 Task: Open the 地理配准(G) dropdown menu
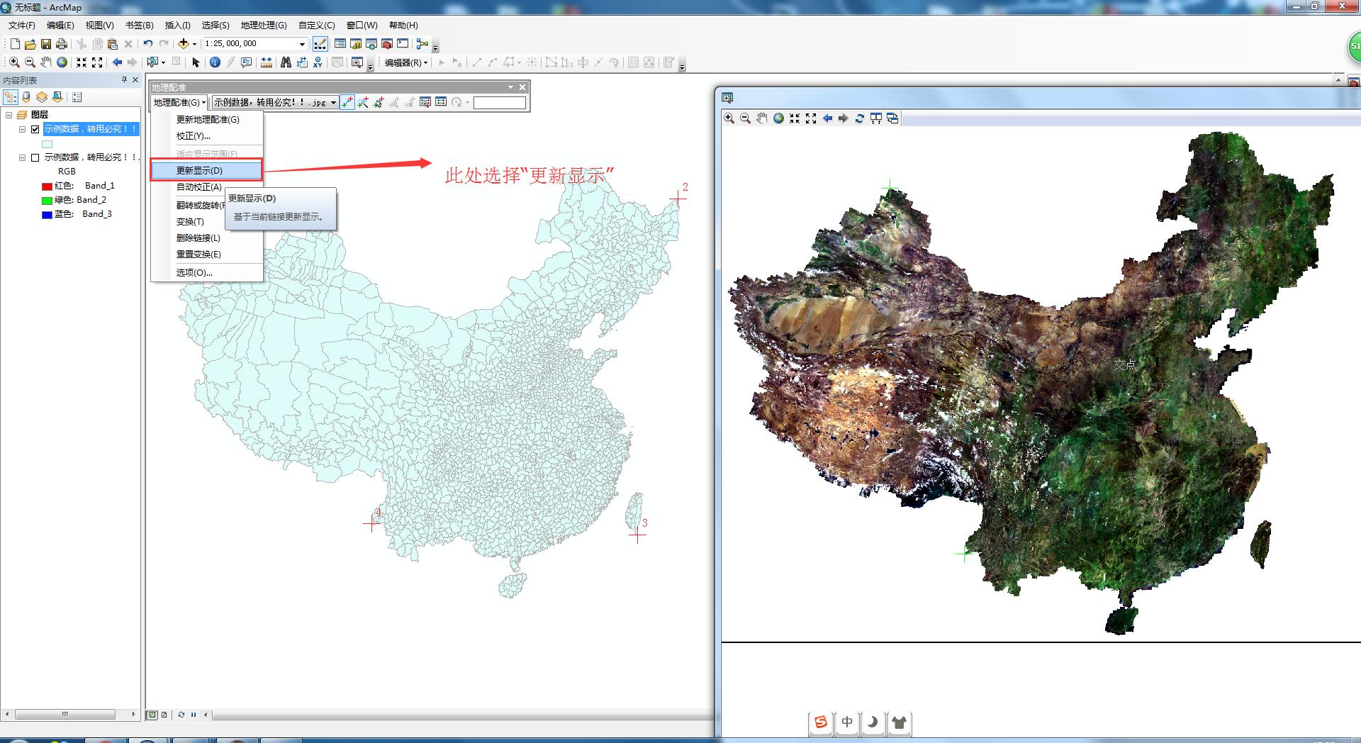[x=179, y=102]
